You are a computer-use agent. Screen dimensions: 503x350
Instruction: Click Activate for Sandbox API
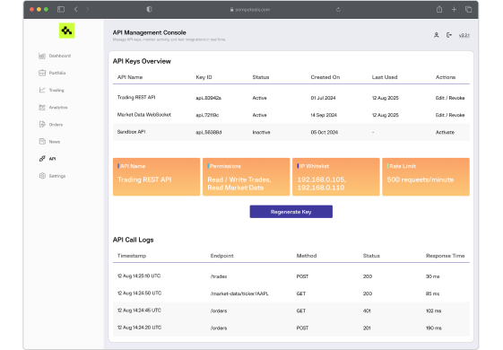(x=445, y=132)
